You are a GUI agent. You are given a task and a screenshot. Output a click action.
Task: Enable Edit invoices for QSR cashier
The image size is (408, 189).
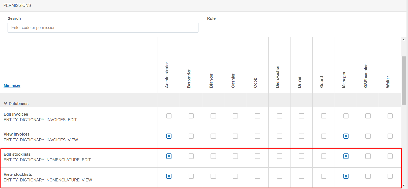pos(368,116)
